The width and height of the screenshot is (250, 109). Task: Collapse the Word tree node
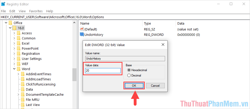point(14,69)
